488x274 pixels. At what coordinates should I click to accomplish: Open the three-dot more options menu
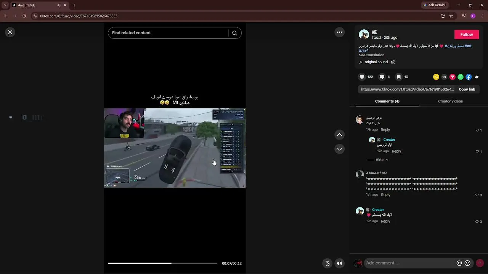(x=339, y=32)
